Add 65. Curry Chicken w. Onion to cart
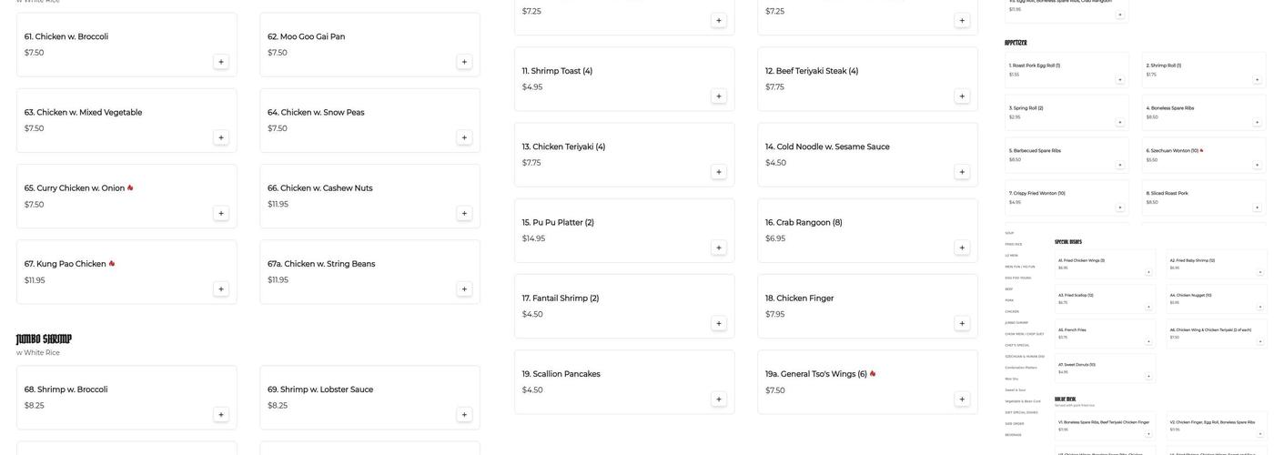Viewport: 1274px width, 455px height. 221,214
